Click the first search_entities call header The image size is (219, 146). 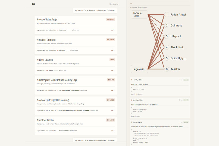click(160, 80)
